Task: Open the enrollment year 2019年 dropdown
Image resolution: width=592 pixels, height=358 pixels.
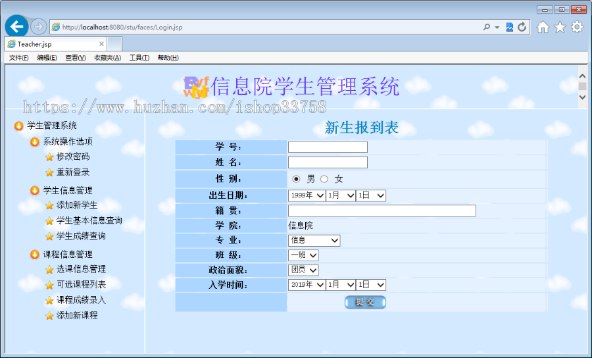Action: (x=307, y=285)
